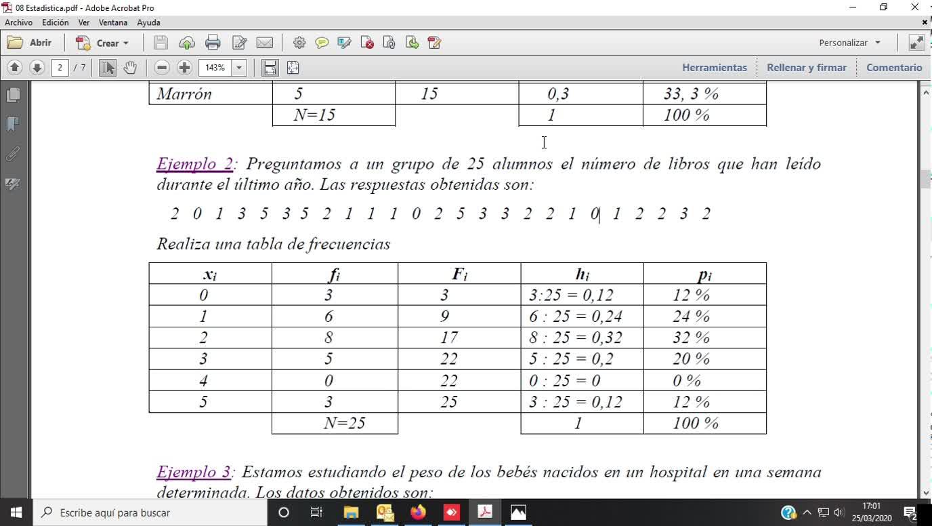The image size is (932, 526).
Task: Open the notification center icon
Action: point(910,512)
